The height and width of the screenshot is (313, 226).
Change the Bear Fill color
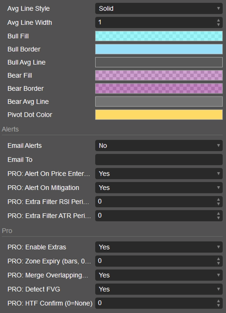pos(158,75)
